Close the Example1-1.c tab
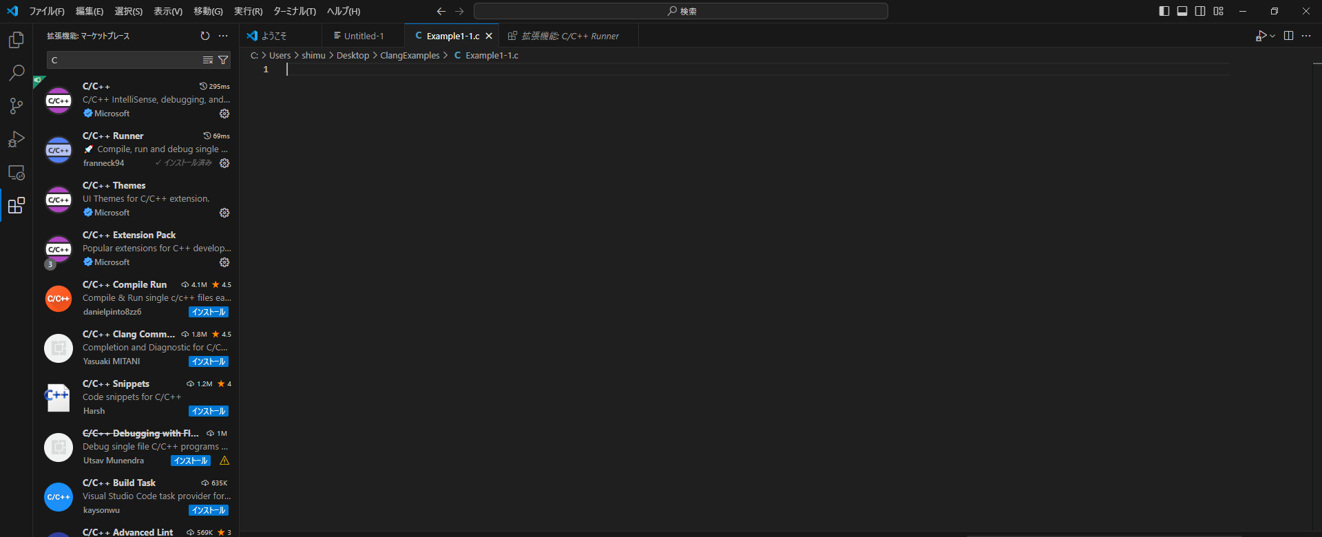1322x537 pixels. [489, 36]
